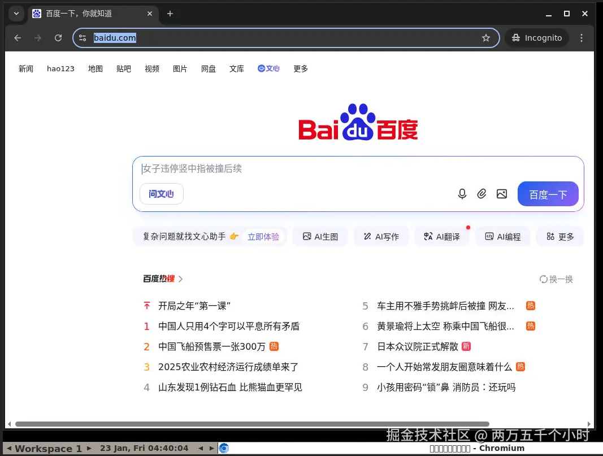Viewport: 603px width, 456px height.
Task: Open 文库 navigation link
Action: 237,69
